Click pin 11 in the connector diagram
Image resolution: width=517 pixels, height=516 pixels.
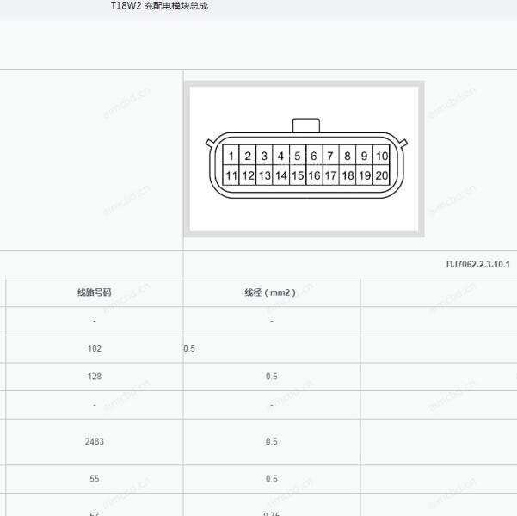(231, 175)
